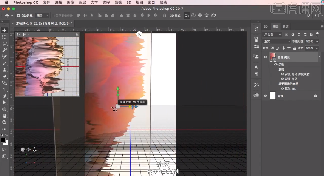Screen dimensions: 324x176
Task: Open the 图像 menu
Action: (x=70, y=3)
